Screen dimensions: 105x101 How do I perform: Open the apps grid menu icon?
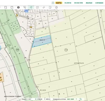pyautogui.click(x=53, y=3)
